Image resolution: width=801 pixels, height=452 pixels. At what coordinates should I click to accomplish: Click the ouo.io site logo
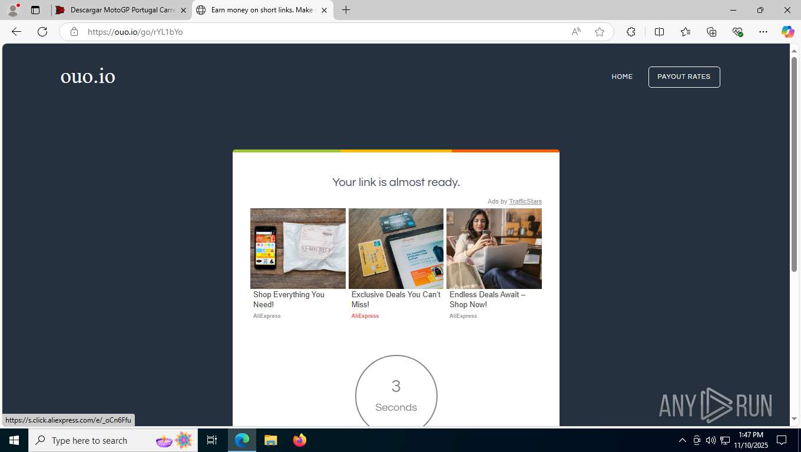click(88, 77)
